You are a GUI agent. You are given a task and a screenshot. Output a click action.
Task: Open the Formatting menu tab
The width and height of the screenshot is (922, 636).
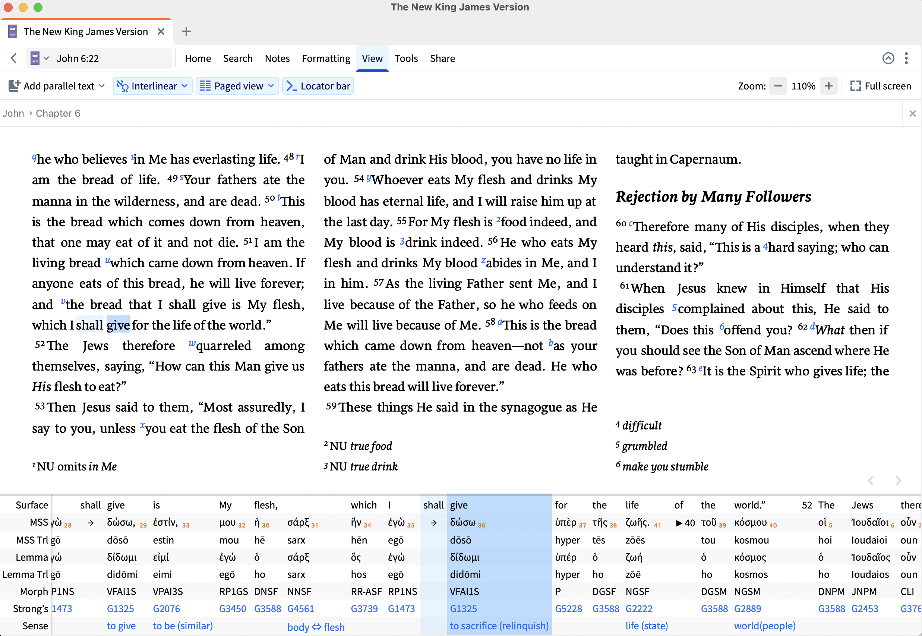tap(326, 59)
